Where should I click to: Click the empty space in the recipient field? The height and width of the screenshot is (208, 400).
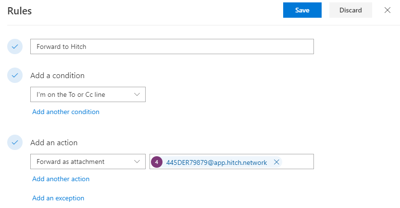click(298, 162)
